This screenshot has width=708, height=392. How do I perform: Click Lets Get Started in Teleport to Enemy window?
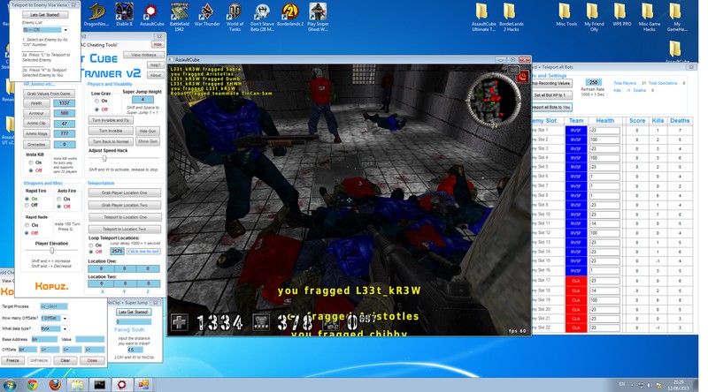pos(45,15)
